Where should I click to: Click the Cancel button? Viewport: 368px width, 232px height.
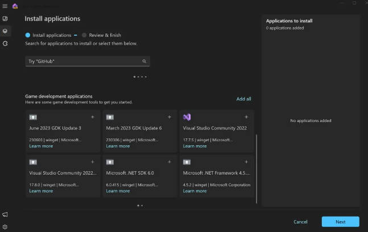(300, 222)
